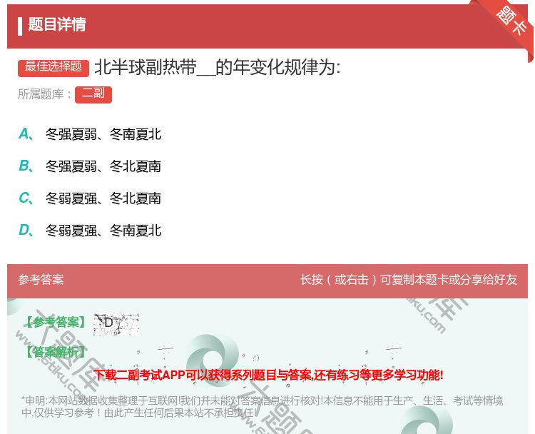
Task: Select answer option A 冬强夏弱、冬南夏北
Action: (x=90, y=134)
